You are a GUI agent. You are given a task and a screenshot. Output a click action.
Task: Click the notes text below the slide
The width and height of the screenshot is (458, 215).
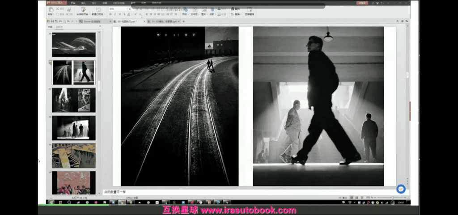coord(115,192)
